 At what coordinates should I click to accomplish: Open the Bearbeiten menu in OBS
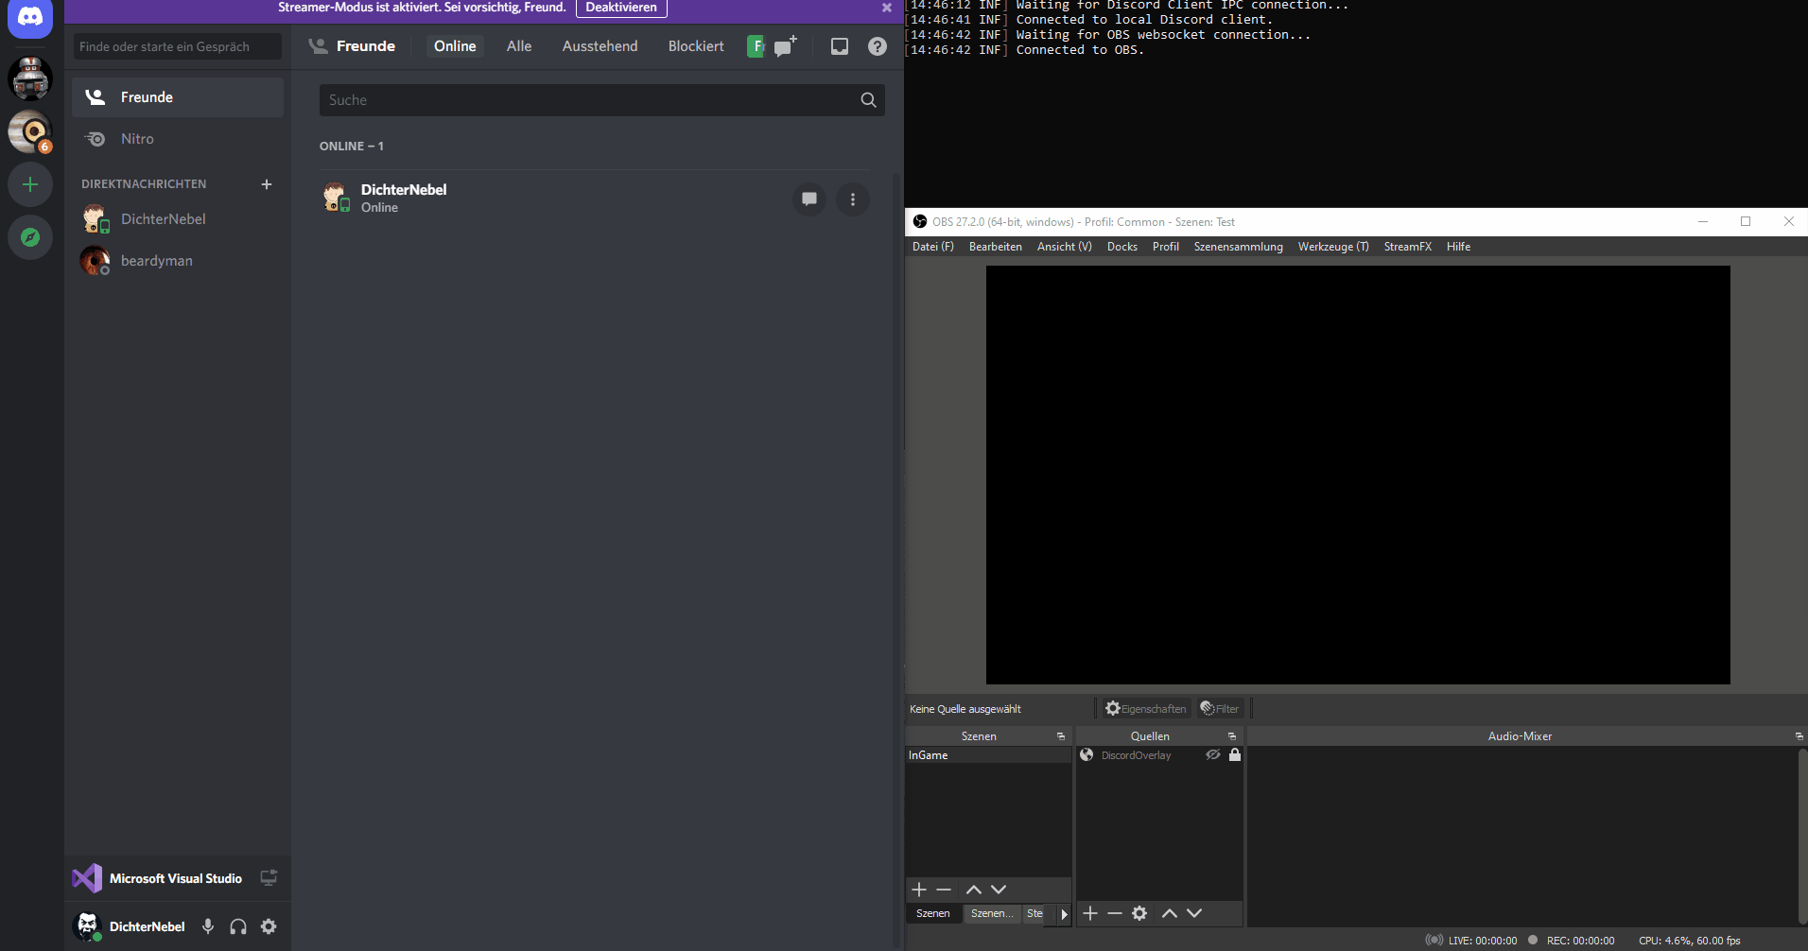[x=996, y=247]
